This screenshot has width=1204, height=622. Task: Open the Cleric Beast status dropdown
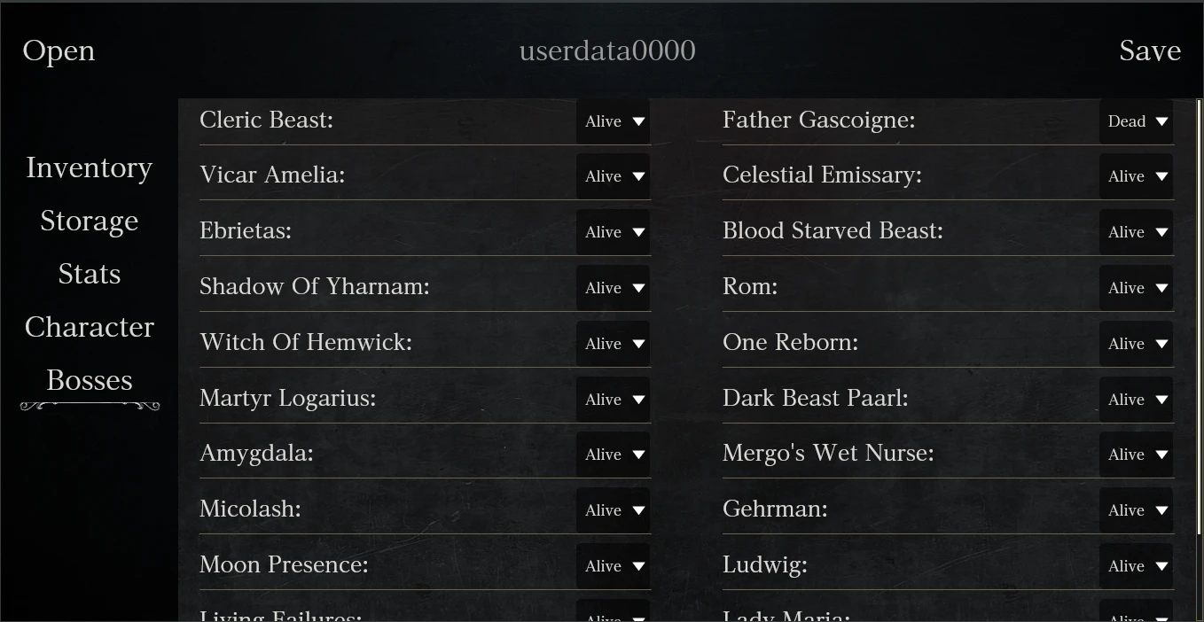point(614,121)
